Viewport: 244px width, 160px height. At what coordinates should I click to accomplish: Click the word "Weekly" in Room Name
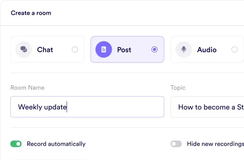click(x=28, y=107)
